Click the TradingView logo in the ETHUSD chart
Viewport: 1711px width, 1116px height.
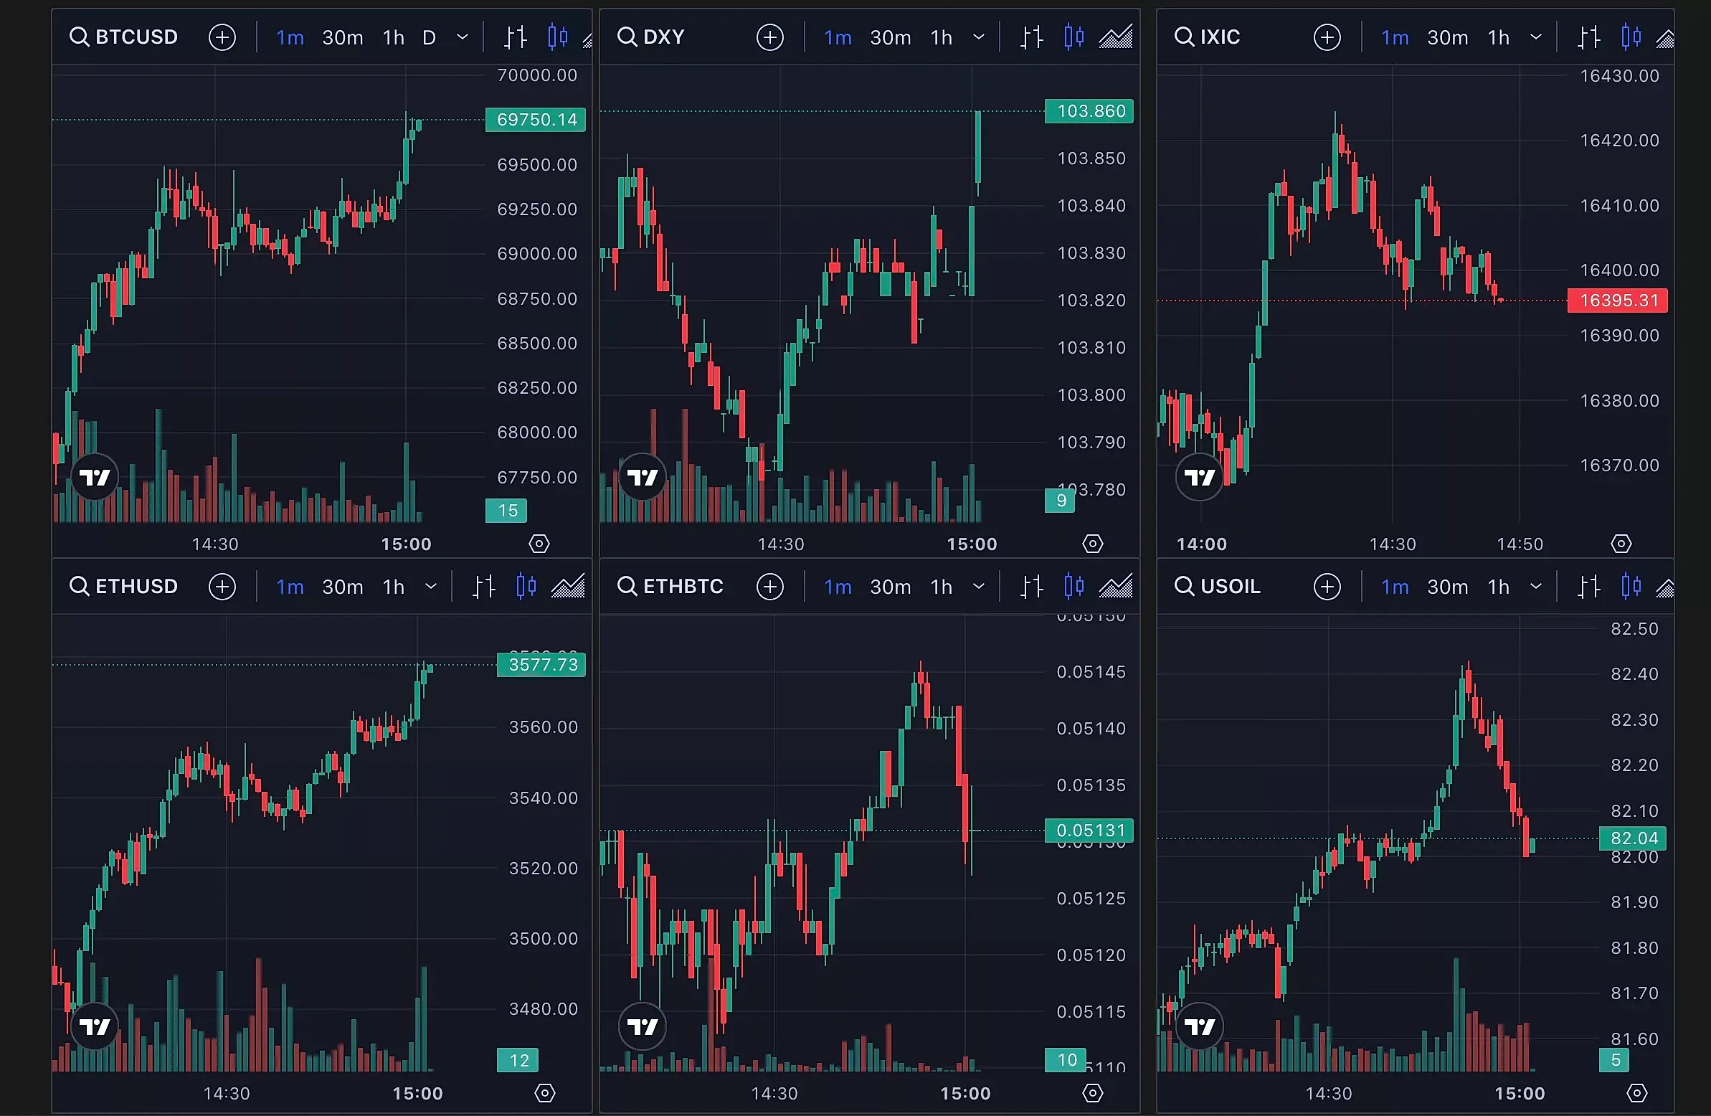click(95, 1026)
